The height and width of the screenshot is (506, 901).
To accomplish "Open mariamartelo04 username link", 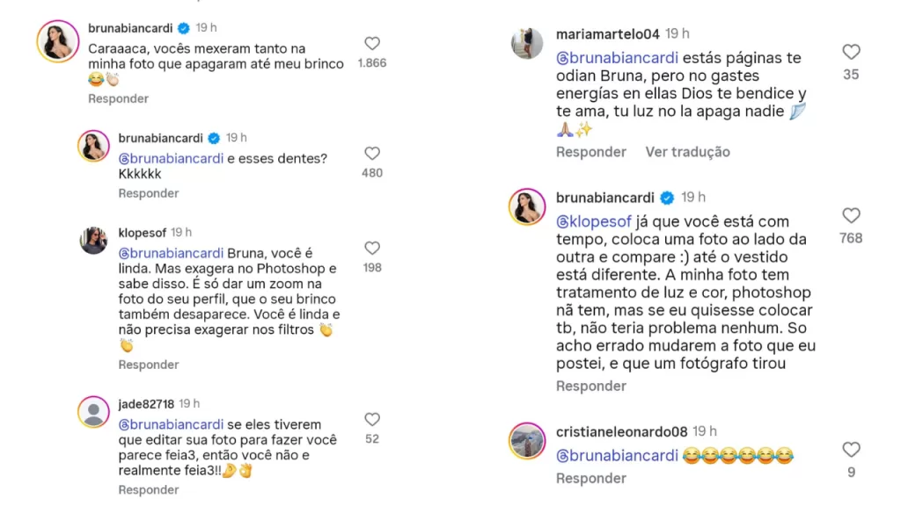I will coord(607,34).
